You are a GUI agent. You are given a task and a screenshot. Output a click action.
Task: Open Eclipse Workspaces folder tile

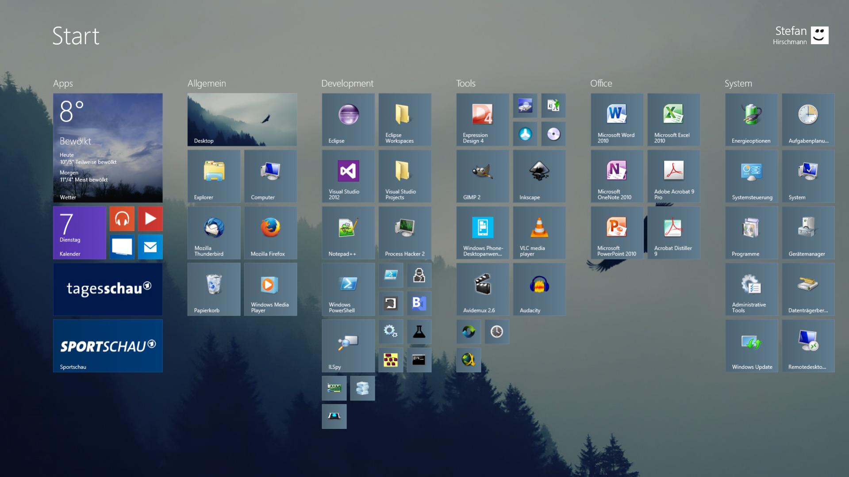click(x=405, y=119)
